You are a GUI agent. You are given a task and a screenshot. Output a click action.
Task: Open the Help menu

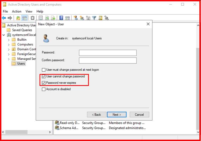point(40,12)
